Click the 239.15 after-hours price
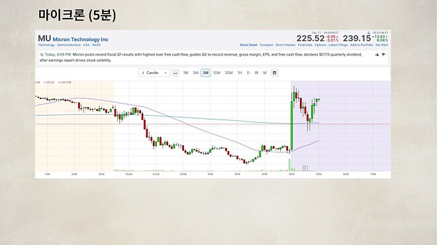Screen dimensions: 437x245 357,38
